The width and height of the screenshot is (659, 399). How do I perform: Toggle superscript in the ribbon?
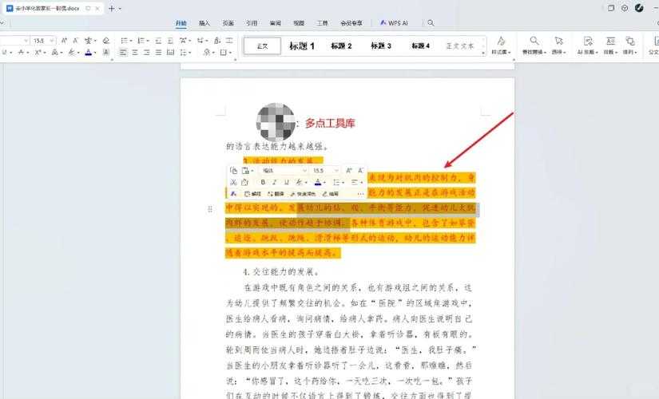[x=39, y=52]
